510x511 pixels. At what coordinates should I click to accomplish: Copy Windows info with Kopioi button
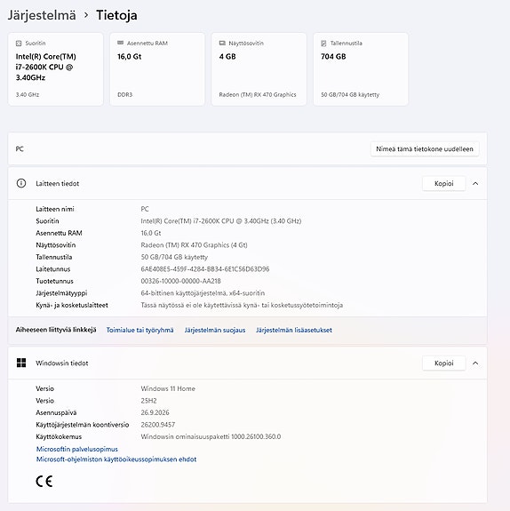click(444, 363)
